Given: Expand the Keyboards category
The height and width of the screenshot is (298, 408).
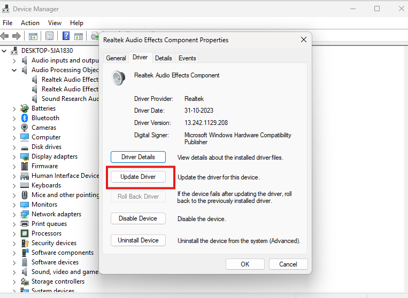Looking at the screenshot, I should (14, 186).
